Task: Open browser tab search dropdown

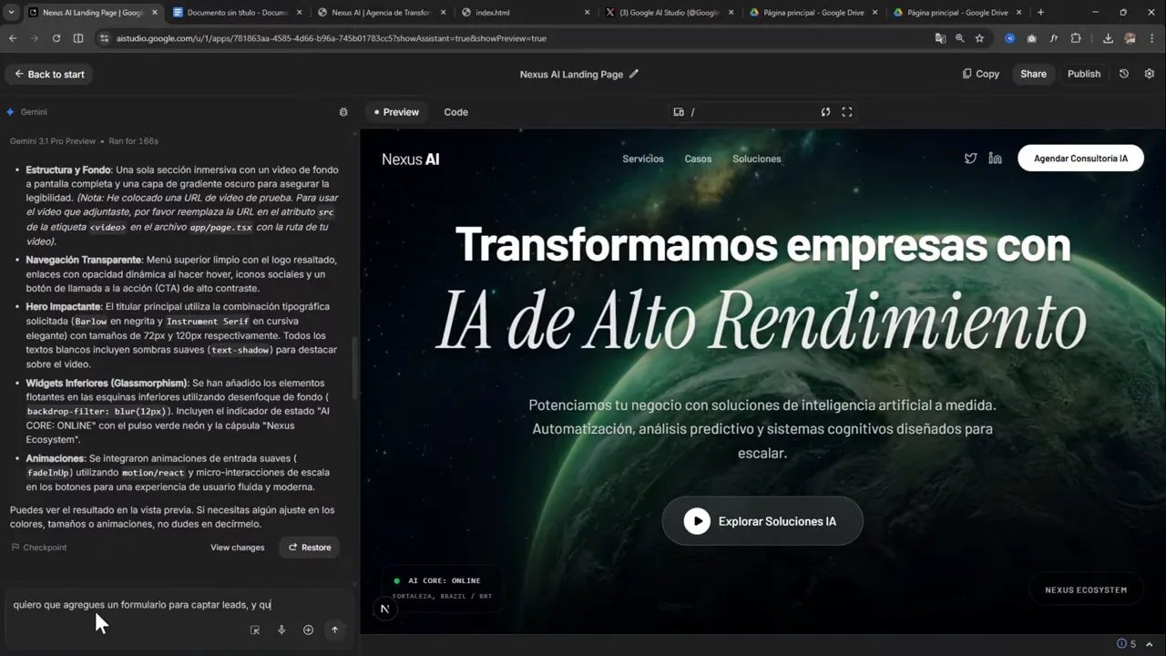Action: tap(12, 13)
